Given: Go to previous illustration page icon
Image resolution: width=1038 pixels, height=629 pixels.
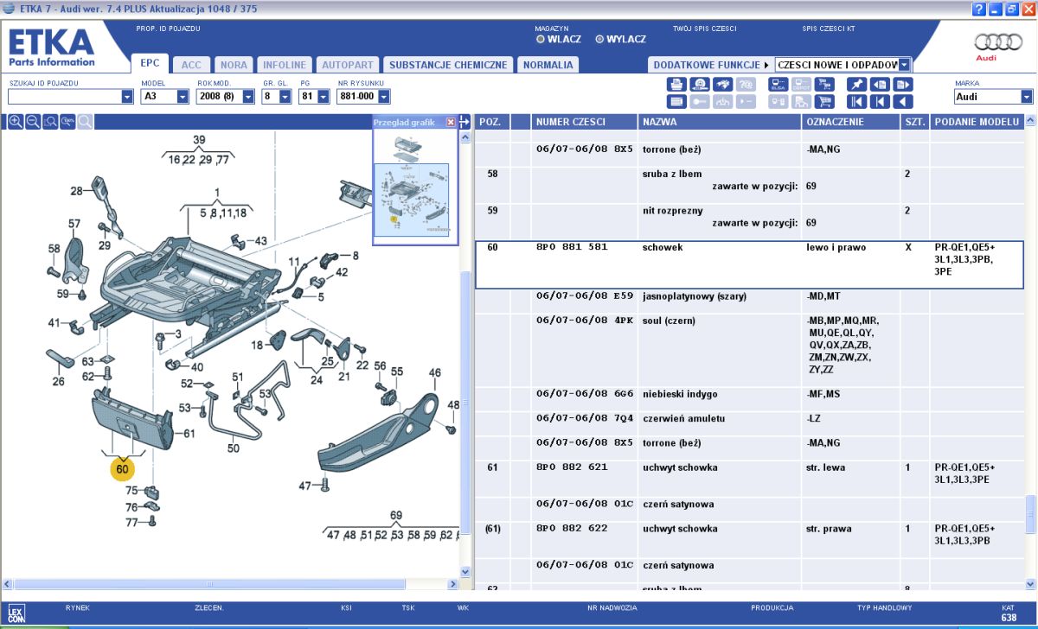Looking at the screenshot, I should click(880, 85).
